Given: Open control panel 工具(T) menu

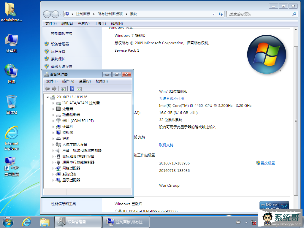Looking at the screenshot, I should click(100, 23).
